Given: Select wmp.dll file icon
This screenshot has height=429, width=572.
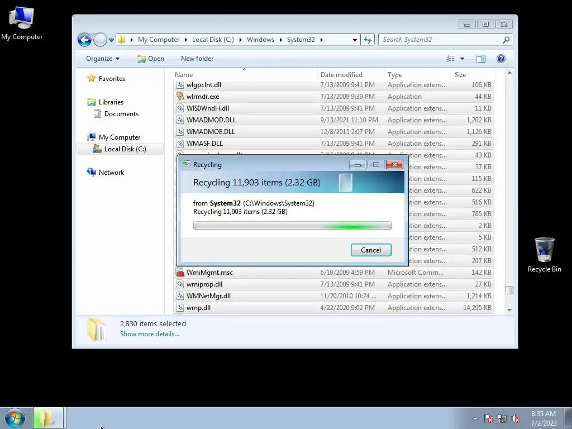Looking at the screenshot, I should 180,308.
